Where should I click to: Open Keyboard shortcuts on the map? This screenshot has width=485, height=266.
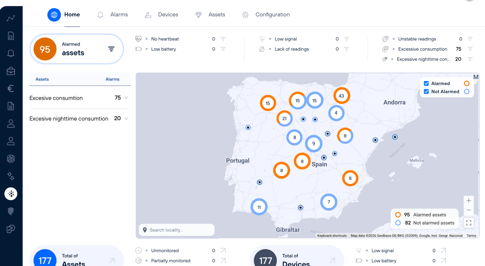tap(332, 236)
